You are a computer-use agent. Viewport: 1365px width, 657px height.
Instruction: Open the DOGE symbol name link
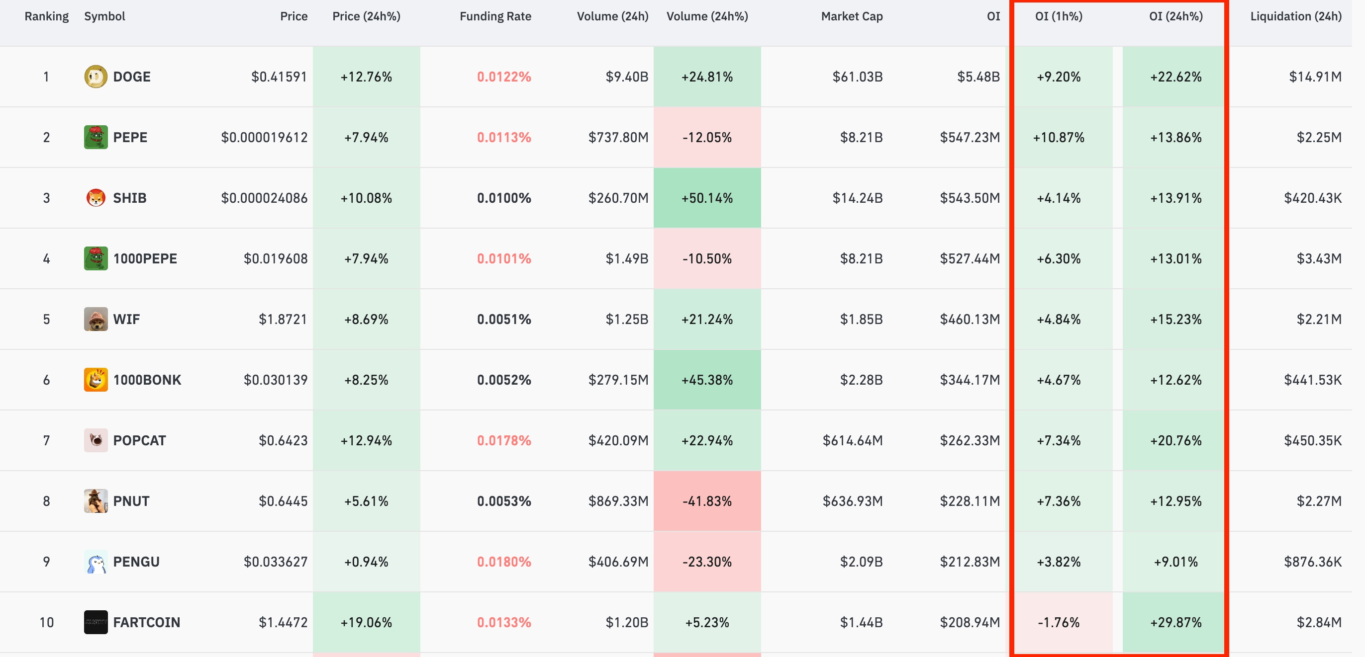(x=131, y=77)
